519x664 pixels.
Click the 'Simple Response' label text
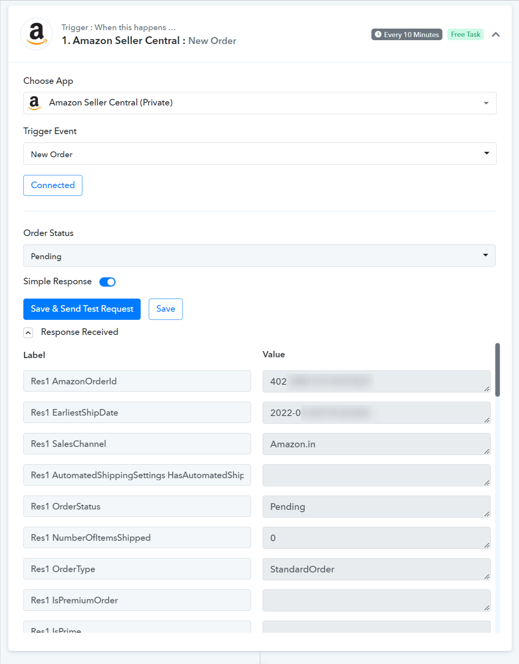[57, 282]
